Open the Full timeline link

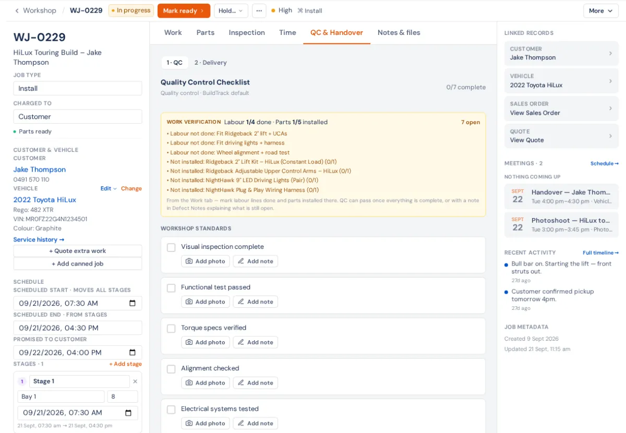[x=600, y=252]
